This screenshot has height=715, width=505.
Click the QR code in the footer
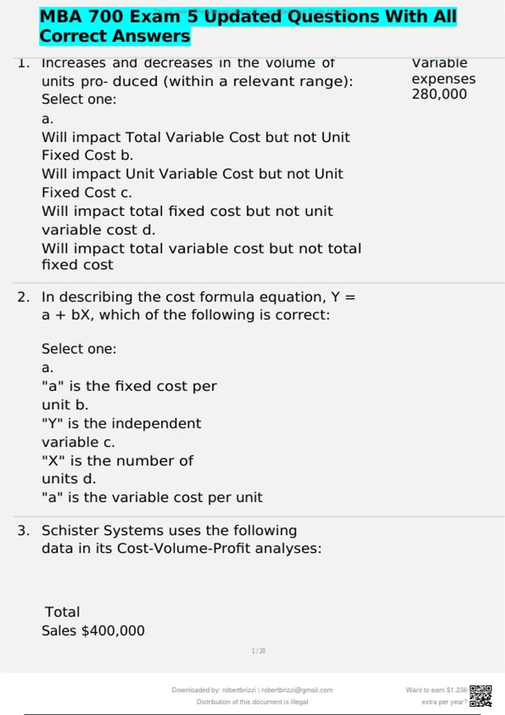click(x=481, y=696)
